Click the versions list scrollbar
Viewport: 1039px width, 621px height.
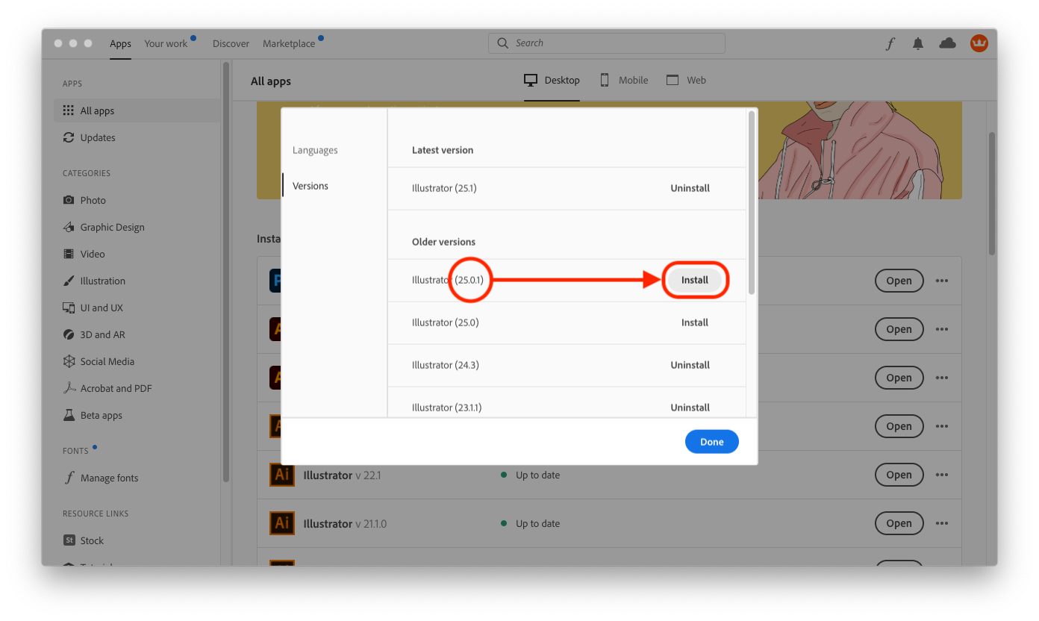[x=752, y=202]
